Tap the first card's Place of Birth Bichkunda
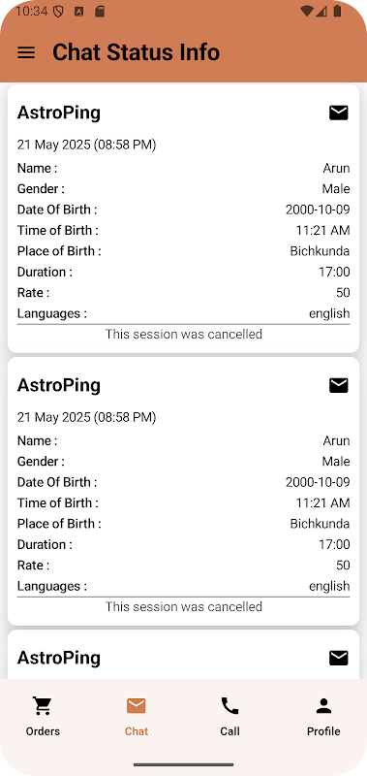 coord(320,251)
